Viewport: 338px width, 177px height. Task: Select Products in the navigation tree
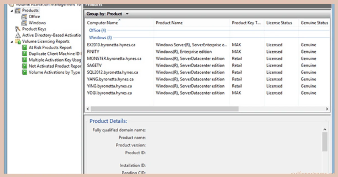(x=30, y=10)
